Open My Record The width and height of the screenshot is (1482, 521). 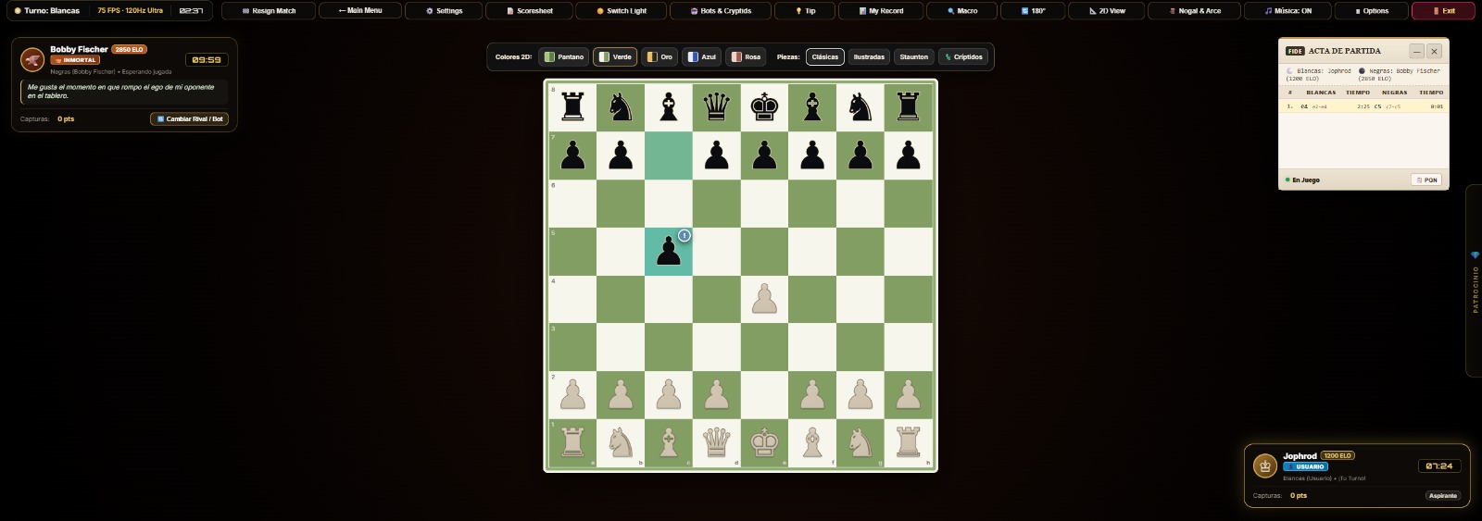(882, 11)
